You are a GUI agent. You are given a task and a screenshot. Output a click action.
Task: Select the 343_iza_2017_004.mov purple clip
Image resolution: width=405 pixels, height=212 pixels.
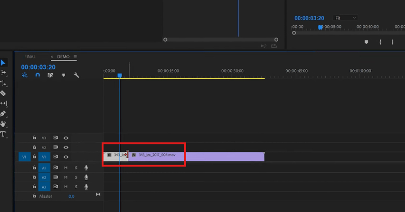pyautogui.click(x=196, y=157)
